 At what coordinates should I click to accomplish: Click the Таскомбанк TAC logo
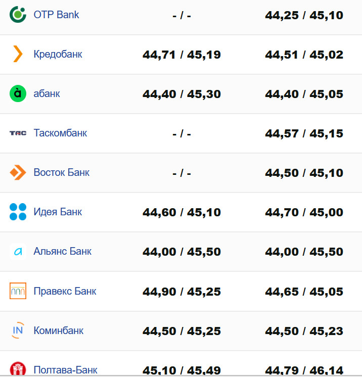point(18,133)
